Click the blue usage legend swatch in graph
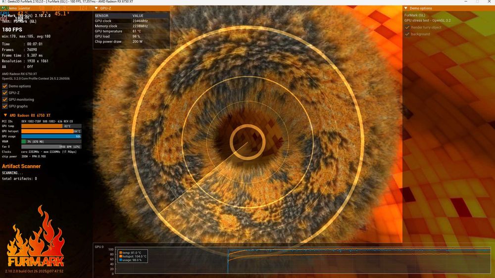 click(121, 260)
